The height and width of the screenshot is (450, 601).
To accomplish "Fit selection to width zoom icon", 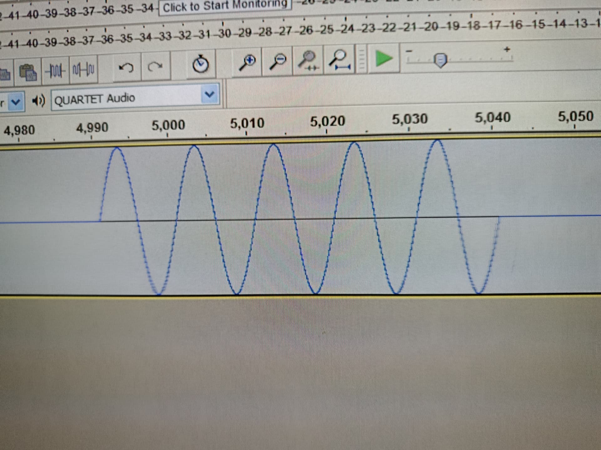I will tap(308, 60).
